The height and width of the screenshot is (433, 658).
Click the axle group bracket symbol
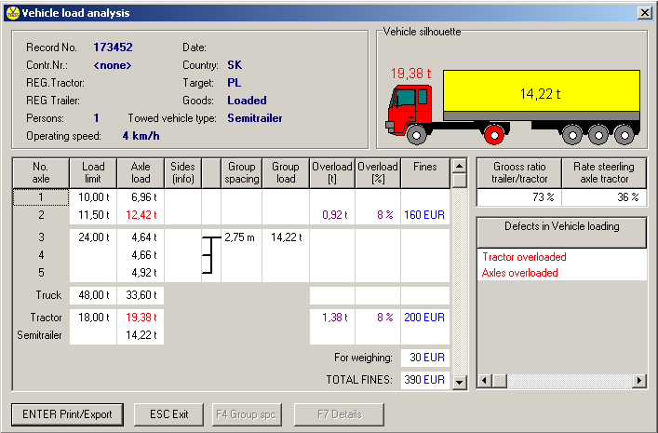tap(212, 255)
